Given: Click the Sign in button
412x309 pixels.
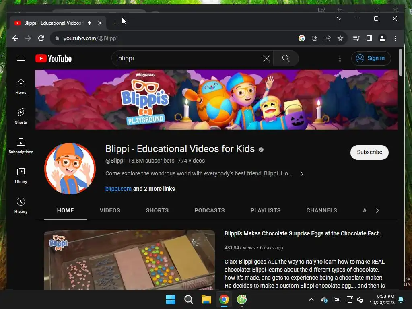Looking at the screenshot, I should (x=371, y=58).
